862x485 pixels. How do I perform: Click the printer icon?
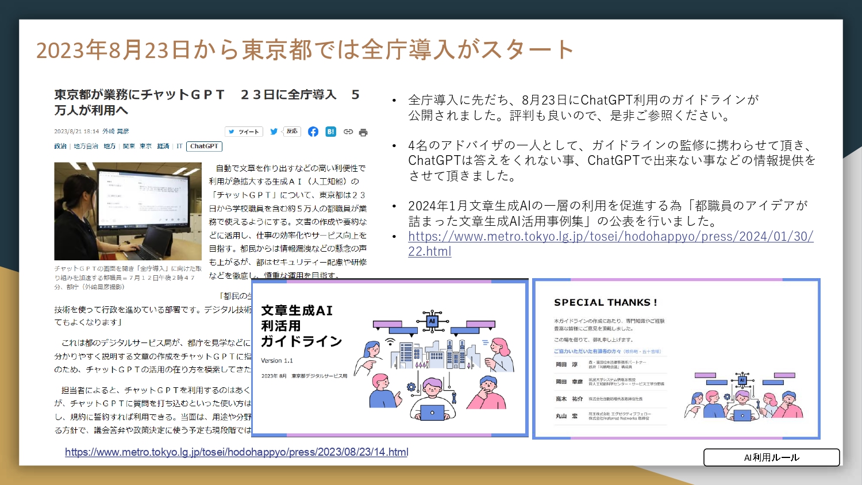(363, 132)
